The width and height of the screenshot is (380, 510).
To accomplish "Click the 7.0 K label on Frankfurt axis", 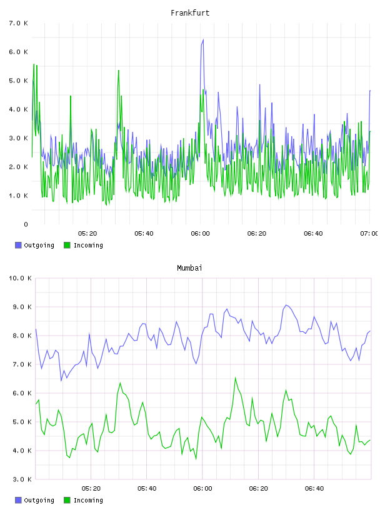I will pos(19,23).
